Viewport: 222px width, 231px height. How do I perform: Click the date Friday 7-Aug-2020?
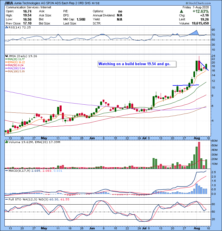pyautogui.click(x=196, y=7)
